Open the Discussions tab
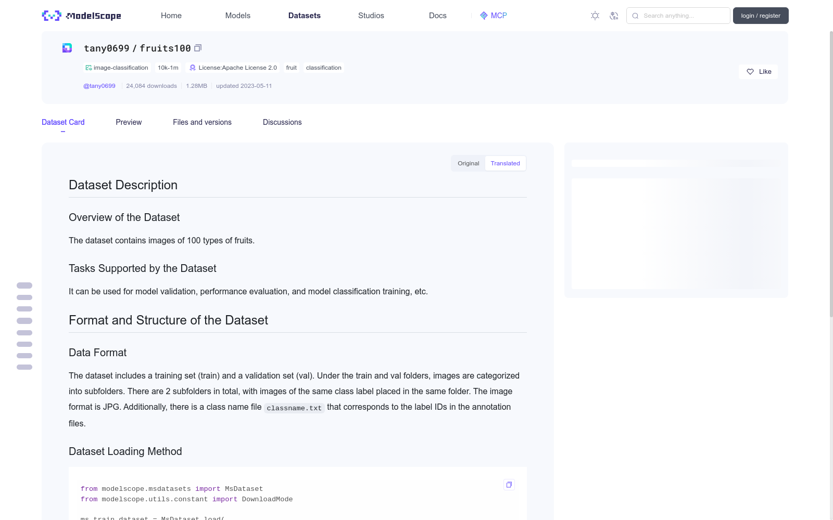Screen dimensions: 833x520 [282, 122]
